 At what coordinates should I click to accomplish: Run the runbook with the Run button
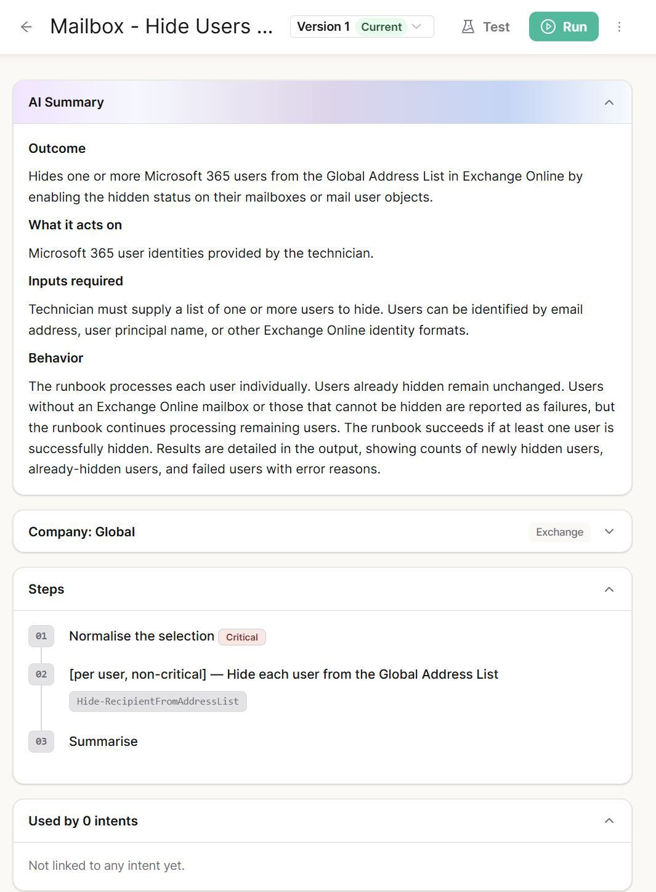pyautogui.click(x=564, y=27)
